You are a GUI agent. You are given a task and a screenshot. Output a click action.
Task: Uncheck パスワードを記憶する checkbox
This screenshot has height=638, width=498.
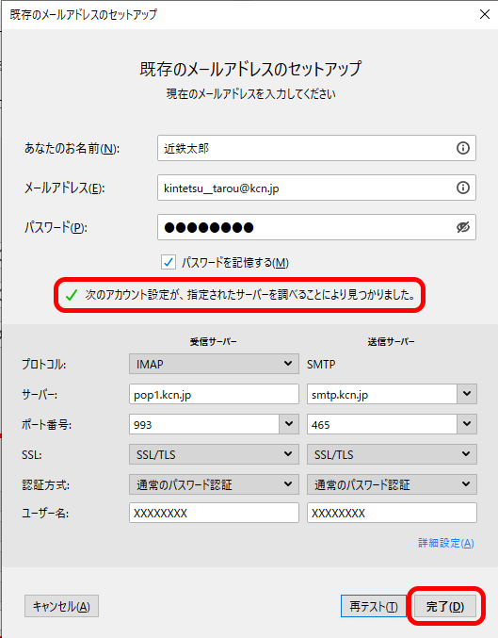click(169, 262)
